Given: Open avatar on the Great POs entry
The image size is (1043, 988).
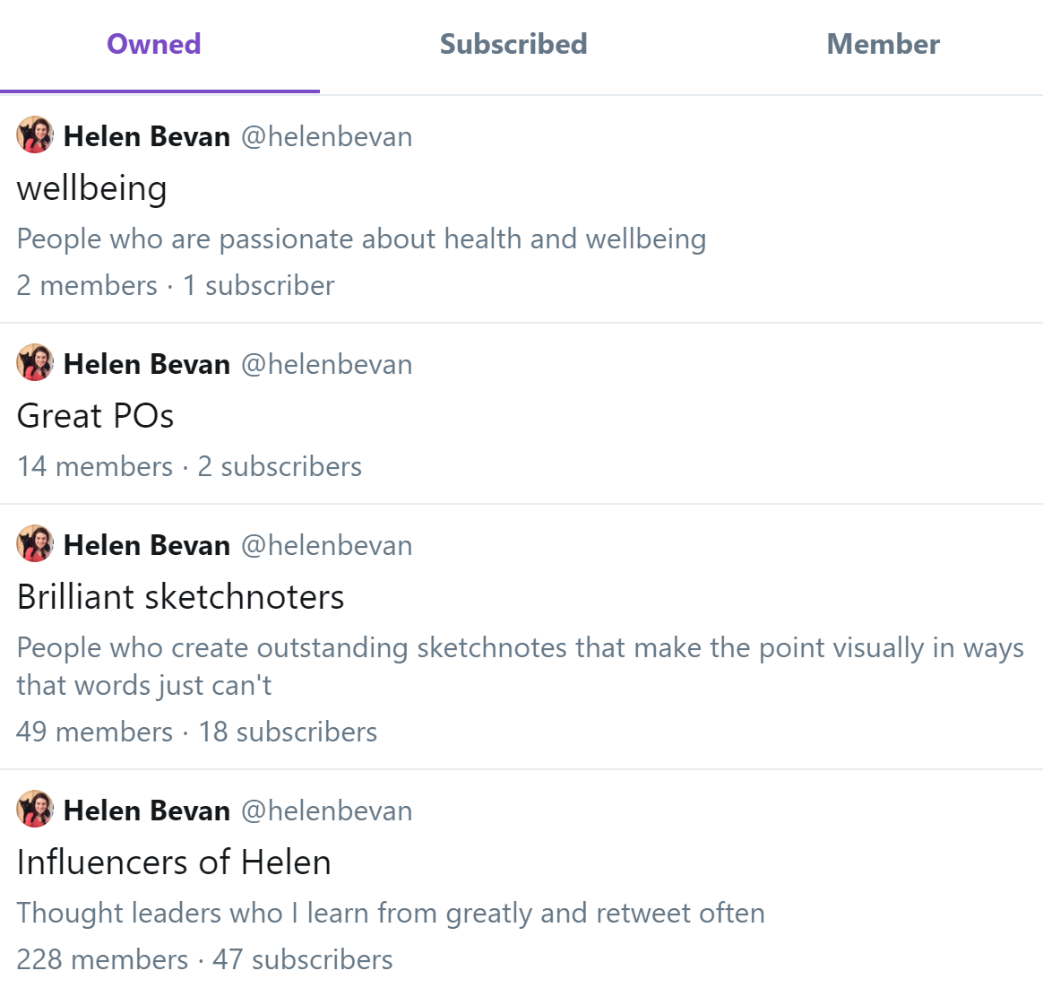Looking at the screenshot, I should coord(35,363).
